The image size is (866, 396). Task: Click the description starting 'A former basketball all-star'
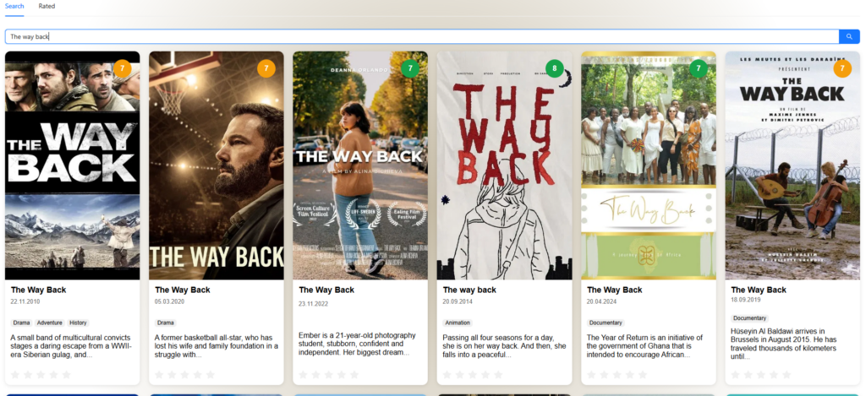(x=216, y=346)
